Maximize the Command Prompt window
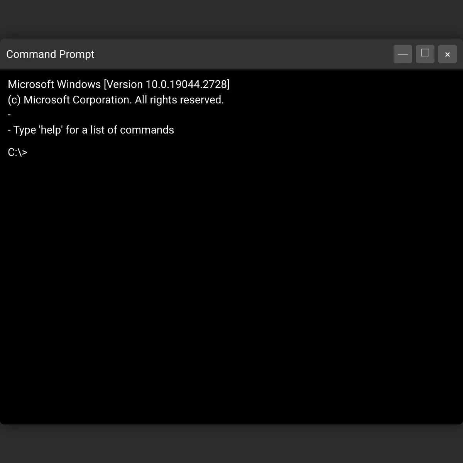 click(x=425, y=54)
